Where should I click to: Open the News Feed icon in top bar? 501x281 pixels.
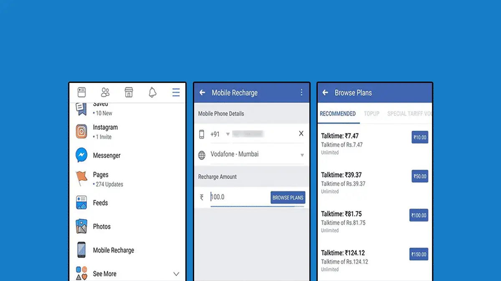tap(81, 92)
